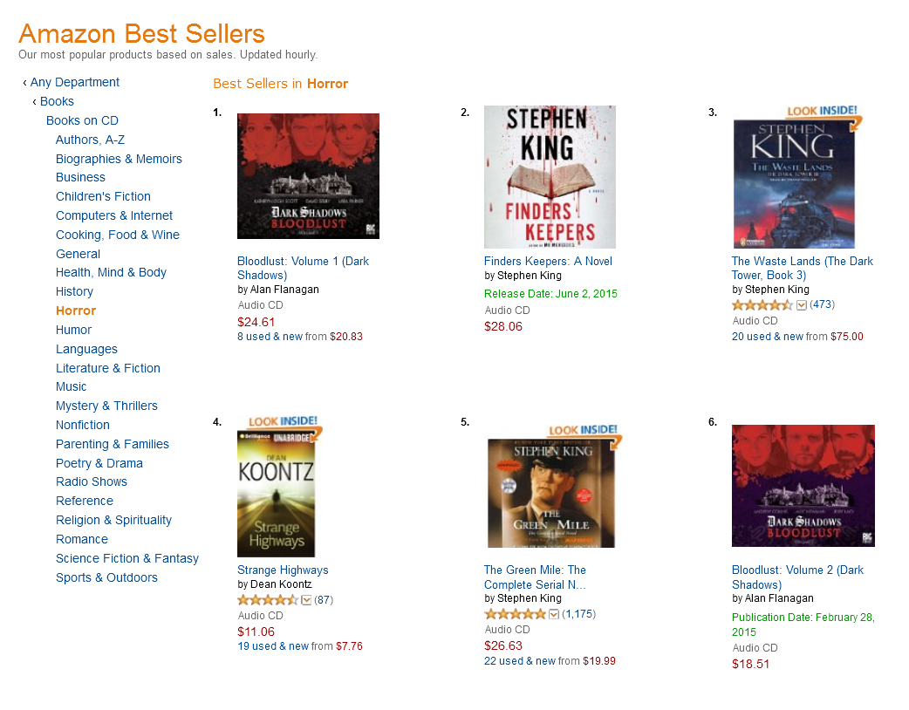
Task: View 22 used & new offers for Green Mile
Action: [519, 661]
